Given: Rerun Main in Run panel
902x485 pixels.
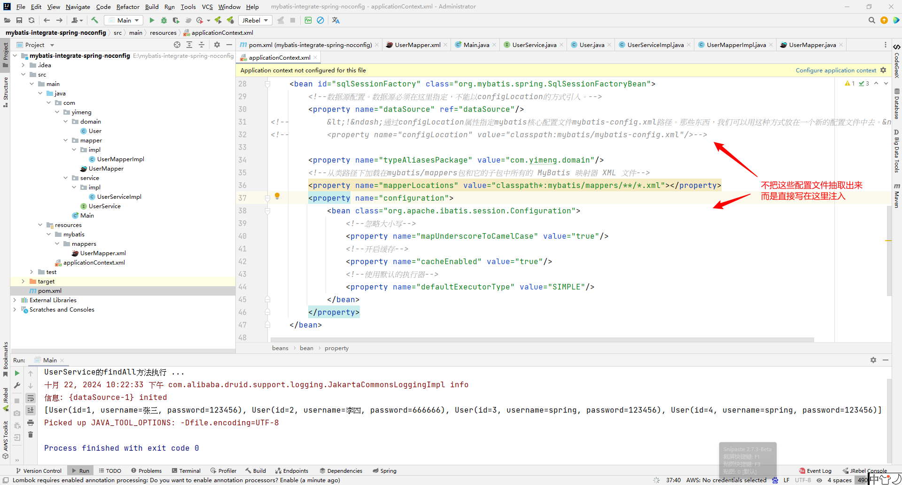Looking at the screenshot, I should (x=17, y=373).
